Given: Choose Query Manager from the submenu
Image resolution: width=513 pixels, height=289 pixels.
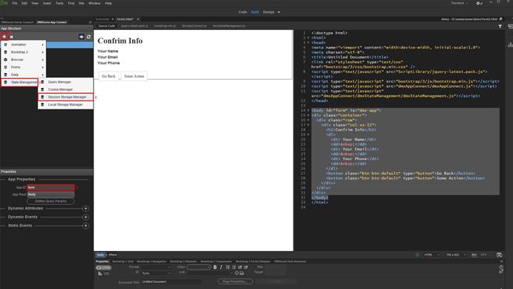Looking at the screenshot, I should pyautogui.click(x=65, y=82).
